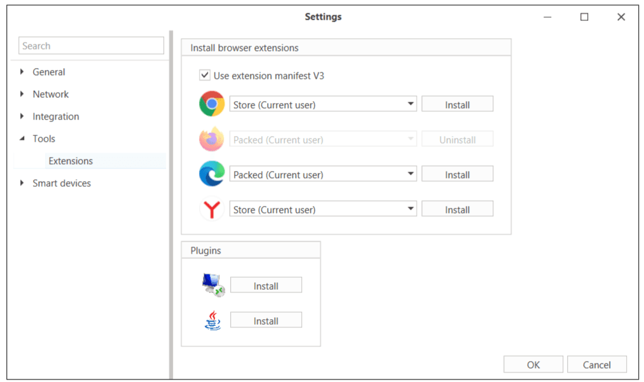Screen dimensions: 644x382
Task: Expand the Network tree node arrow
Action: [x=23, y=94]
